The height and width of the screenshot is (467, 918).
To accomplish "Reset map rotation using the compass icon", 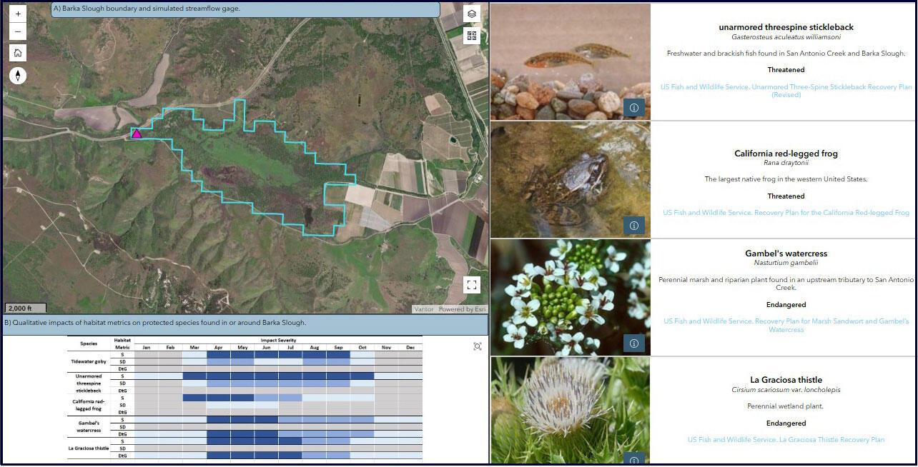I will 17,75.
